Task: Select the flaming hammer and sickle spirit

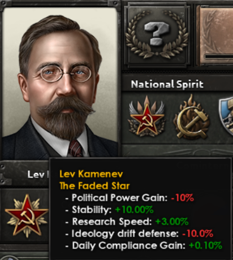Action: coord(191,117)
